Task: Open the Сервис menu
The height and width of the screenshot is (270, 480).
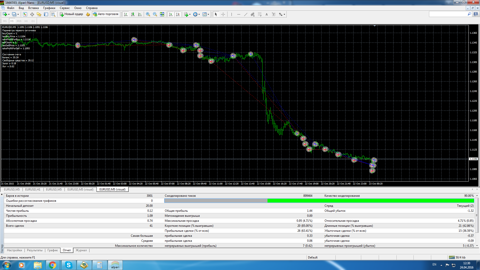Action: tap(65, 8)
